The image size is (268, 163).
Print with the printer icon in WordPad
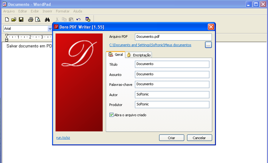click(x=30, y=19)
